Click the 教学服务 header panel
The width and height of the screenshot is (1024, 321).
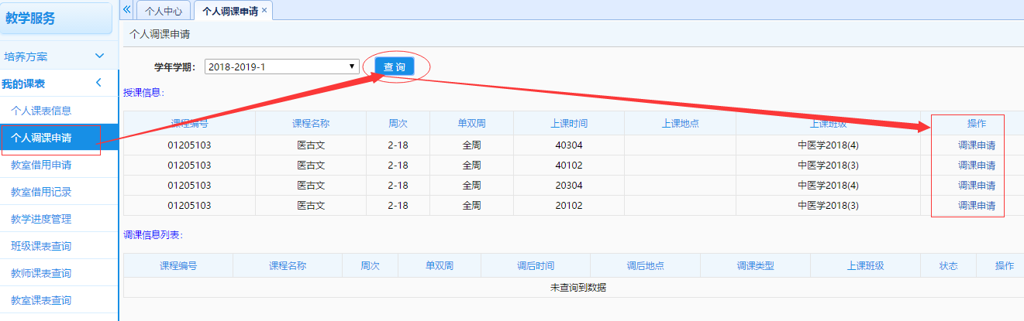pyautogui.click(x=58, y=19)
